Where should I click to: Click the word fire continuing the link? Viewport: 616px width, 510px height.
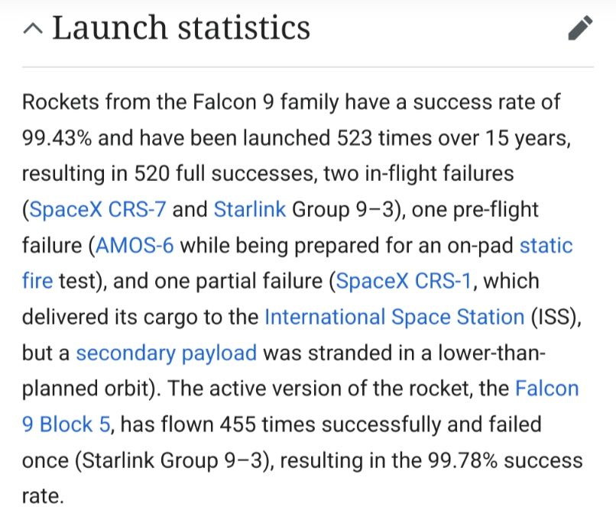pos(37,281)
